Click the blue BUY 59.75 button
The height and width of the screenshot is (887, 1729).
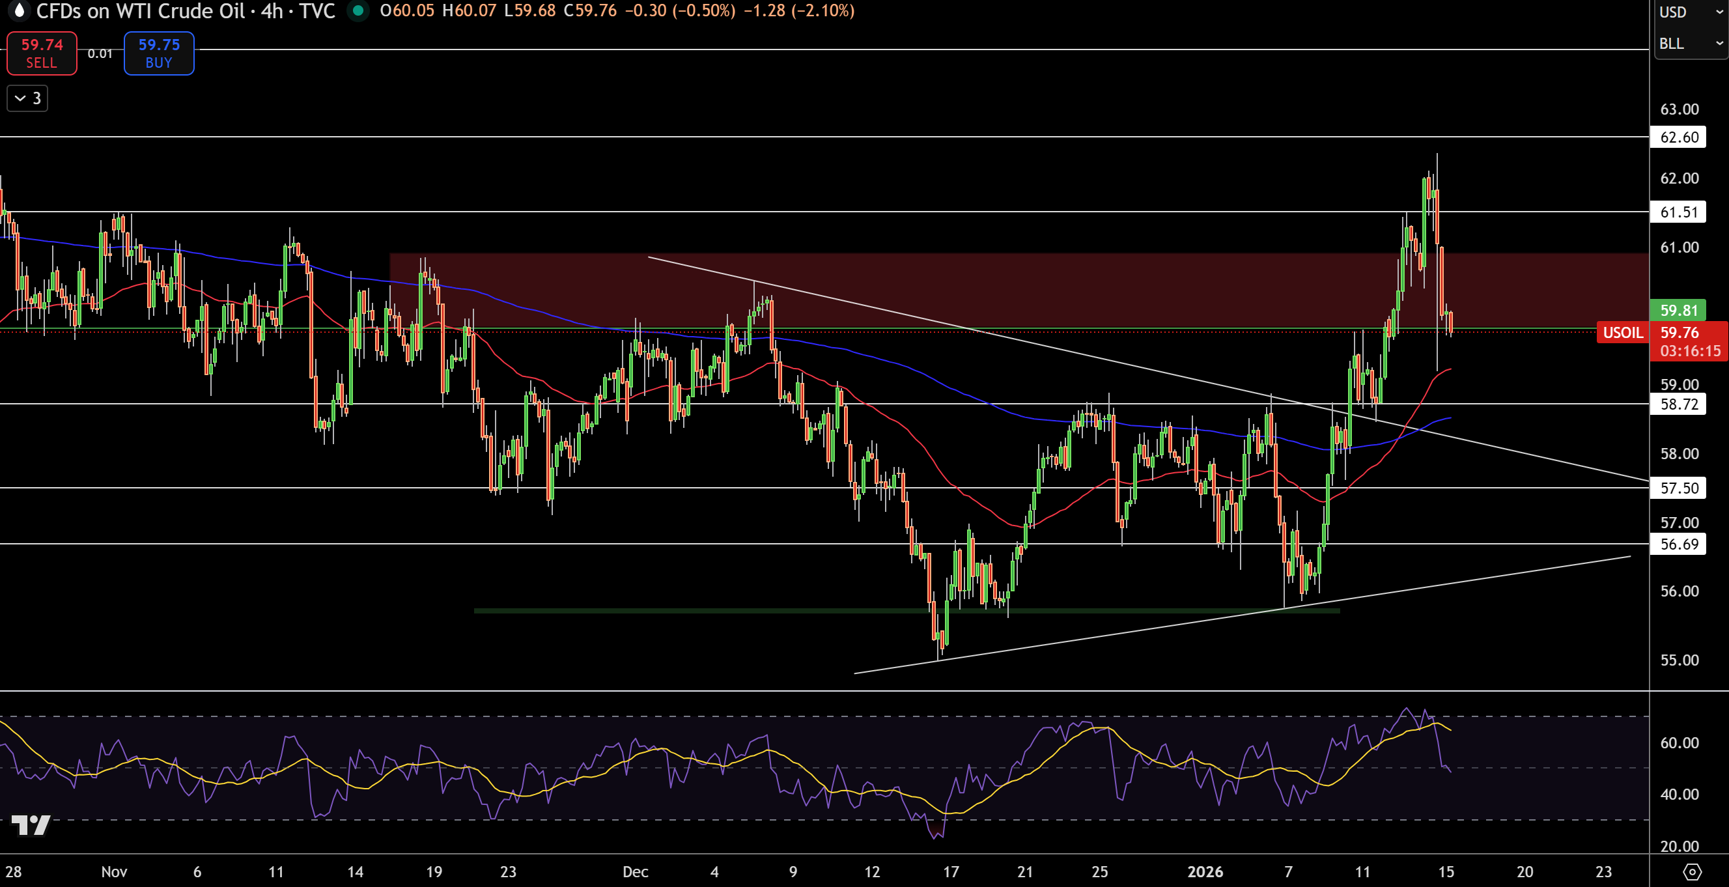(x=159, y=53)
